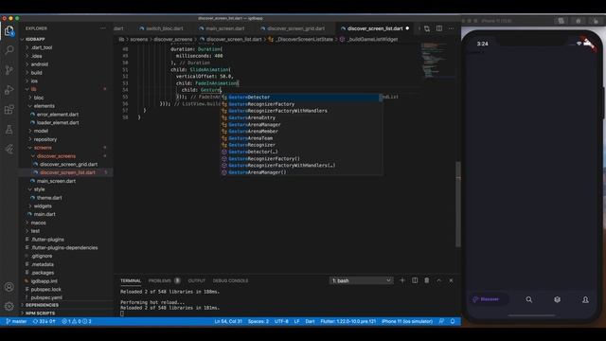Change indentation via Spaces: 2
The height and width of the screenshot is (341, 606).
[258, 321]
